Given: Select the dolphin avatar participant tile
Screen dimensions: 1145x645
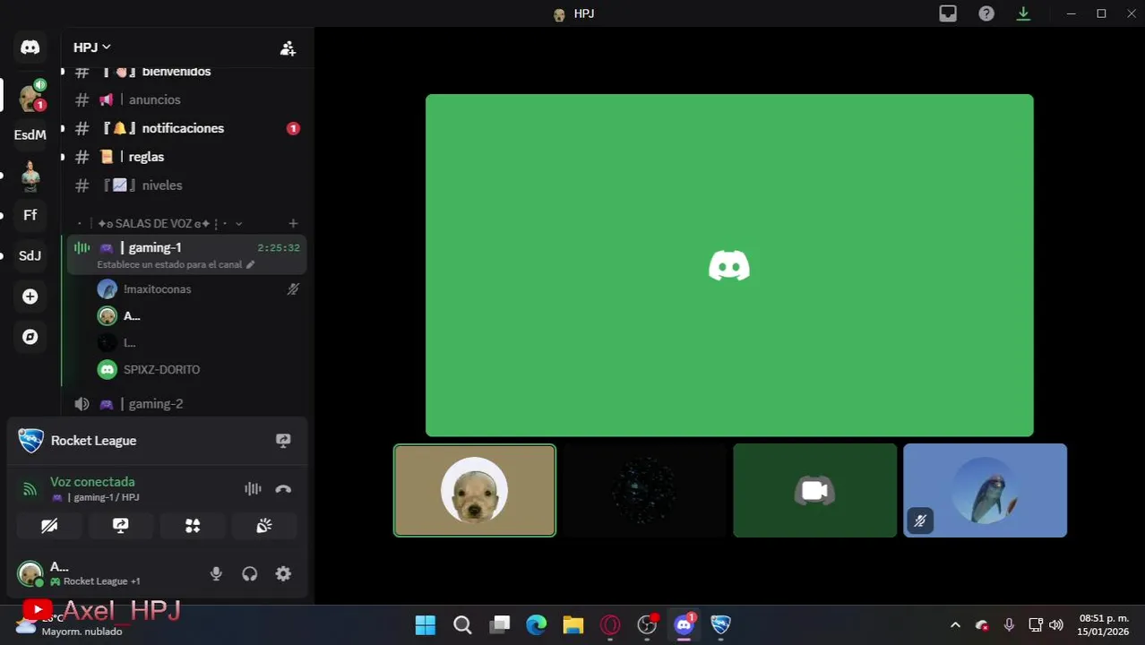Looking at the screenshot, I should 985,490.
